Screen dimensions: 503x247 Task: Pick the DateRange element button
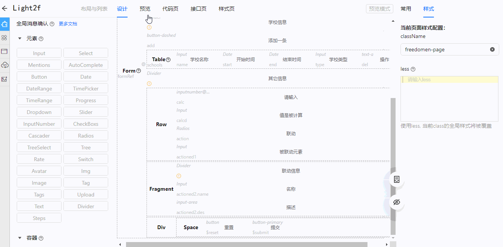click(x=39, y=89)
